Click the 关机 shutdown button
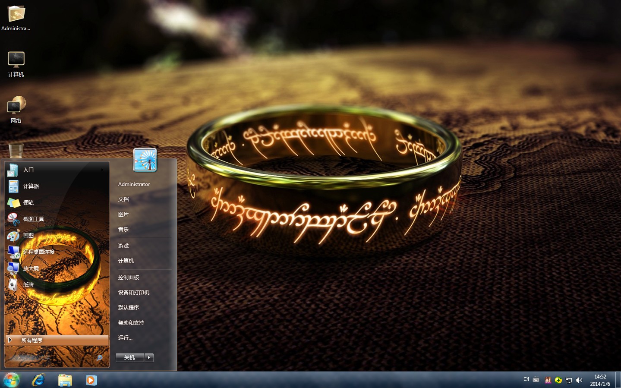This screenshot has width=621, height=388. (x=129, y=358)
